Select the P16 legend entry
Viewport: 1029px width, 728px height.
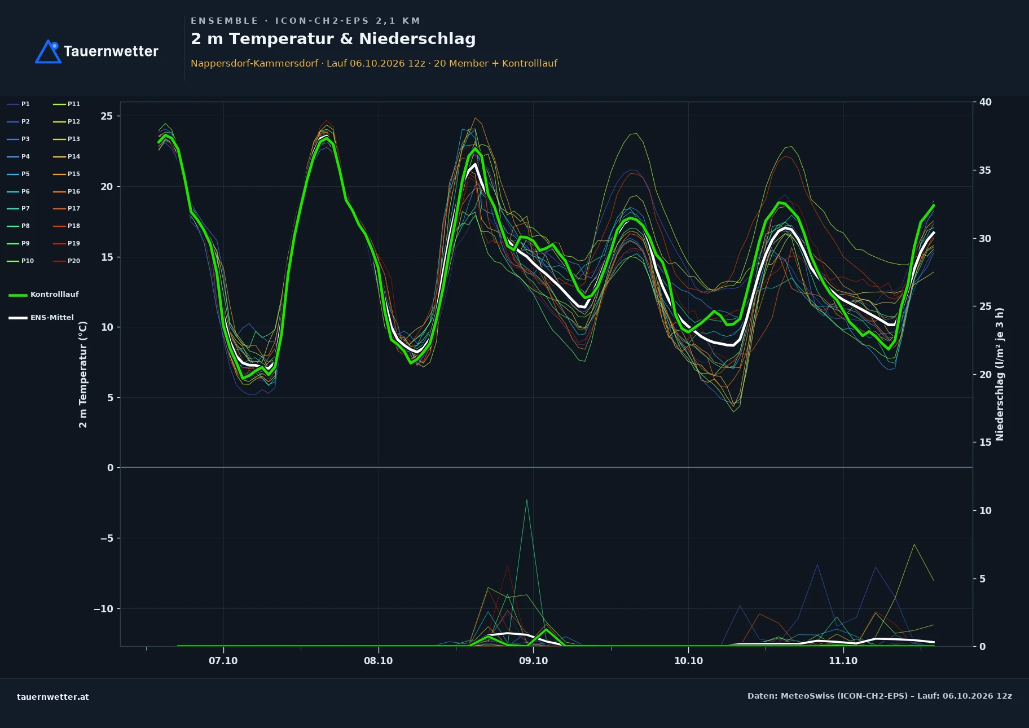[x=67, y=191]
